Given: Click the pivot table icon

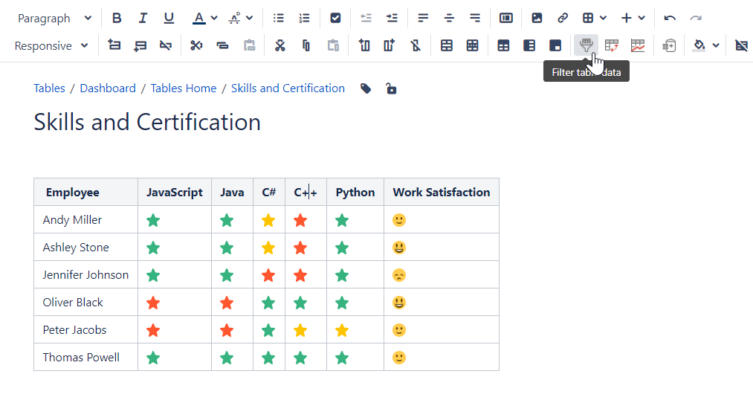Looking at the screenshot, I should point(611,46).
